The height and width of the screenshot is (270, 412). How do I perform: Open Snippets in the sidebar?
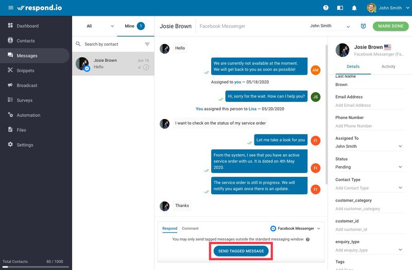[x=35, y=71]
